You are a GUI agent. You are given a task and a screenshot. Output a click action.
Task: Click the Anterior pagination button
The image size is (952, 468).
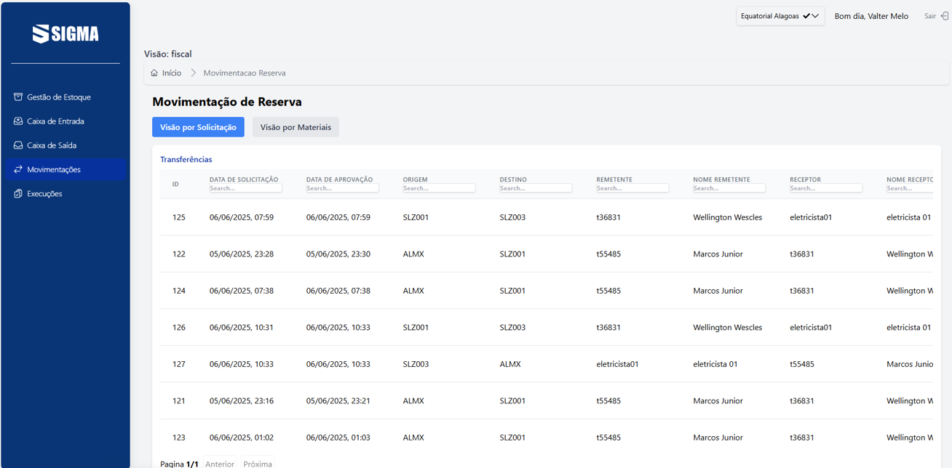coord(220,464)
